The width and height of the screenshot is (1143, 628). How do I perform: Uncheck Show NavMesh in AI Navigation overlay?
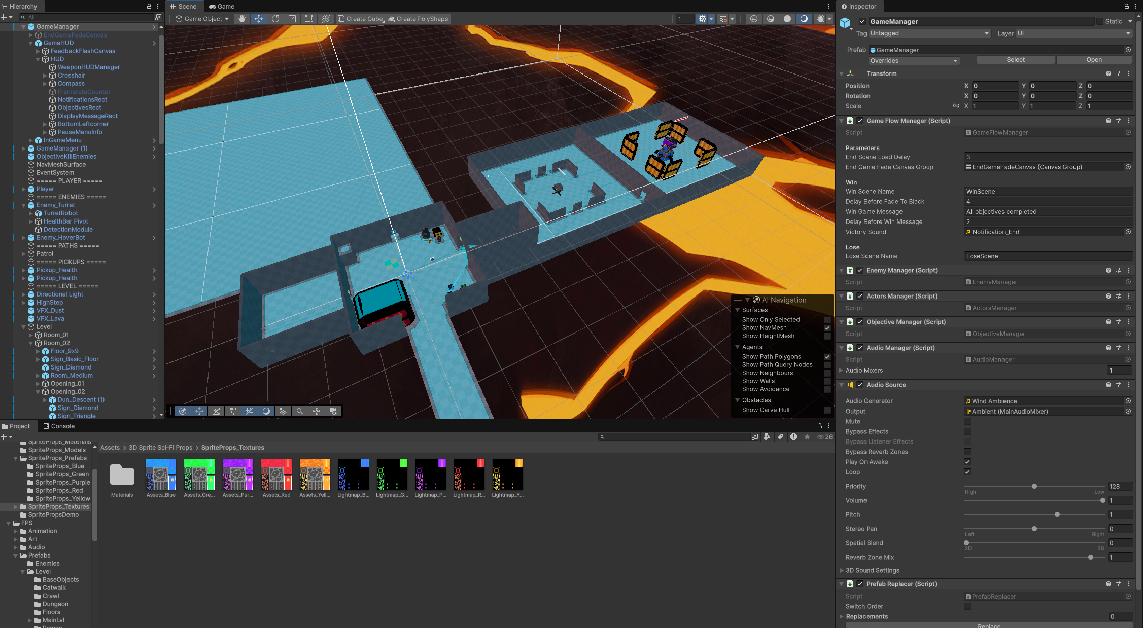click(x=827, y=328)
